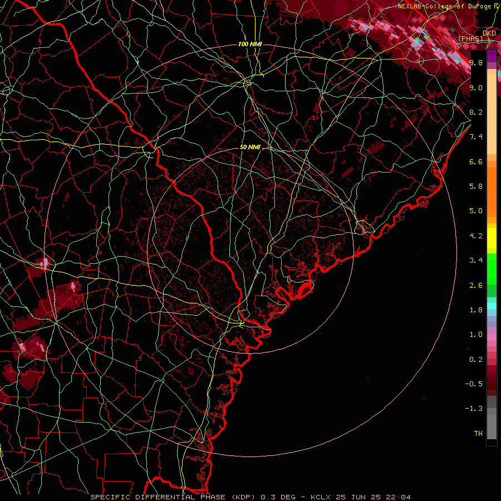Click the 50 NMI range ring label

(x=250, y=147)
